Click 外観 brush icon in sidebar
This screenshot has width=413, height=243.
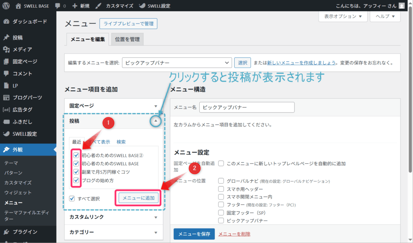coord(6,150)
